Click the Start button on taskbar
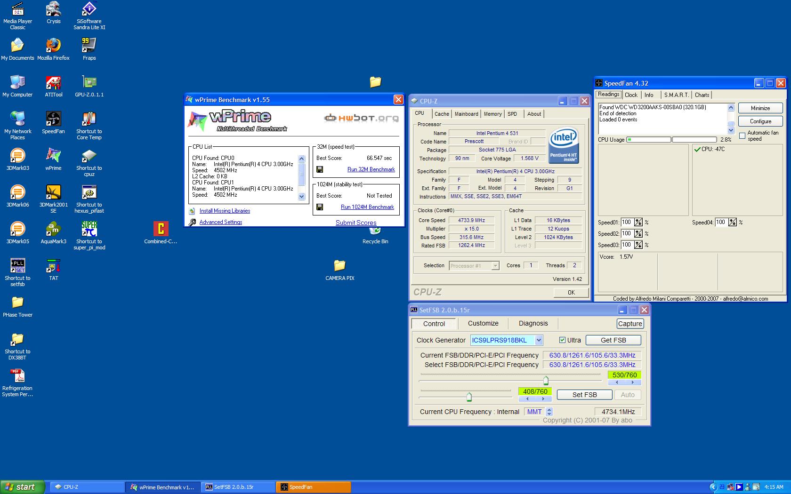Screen dimensions: 791x494 coord(23,487)
